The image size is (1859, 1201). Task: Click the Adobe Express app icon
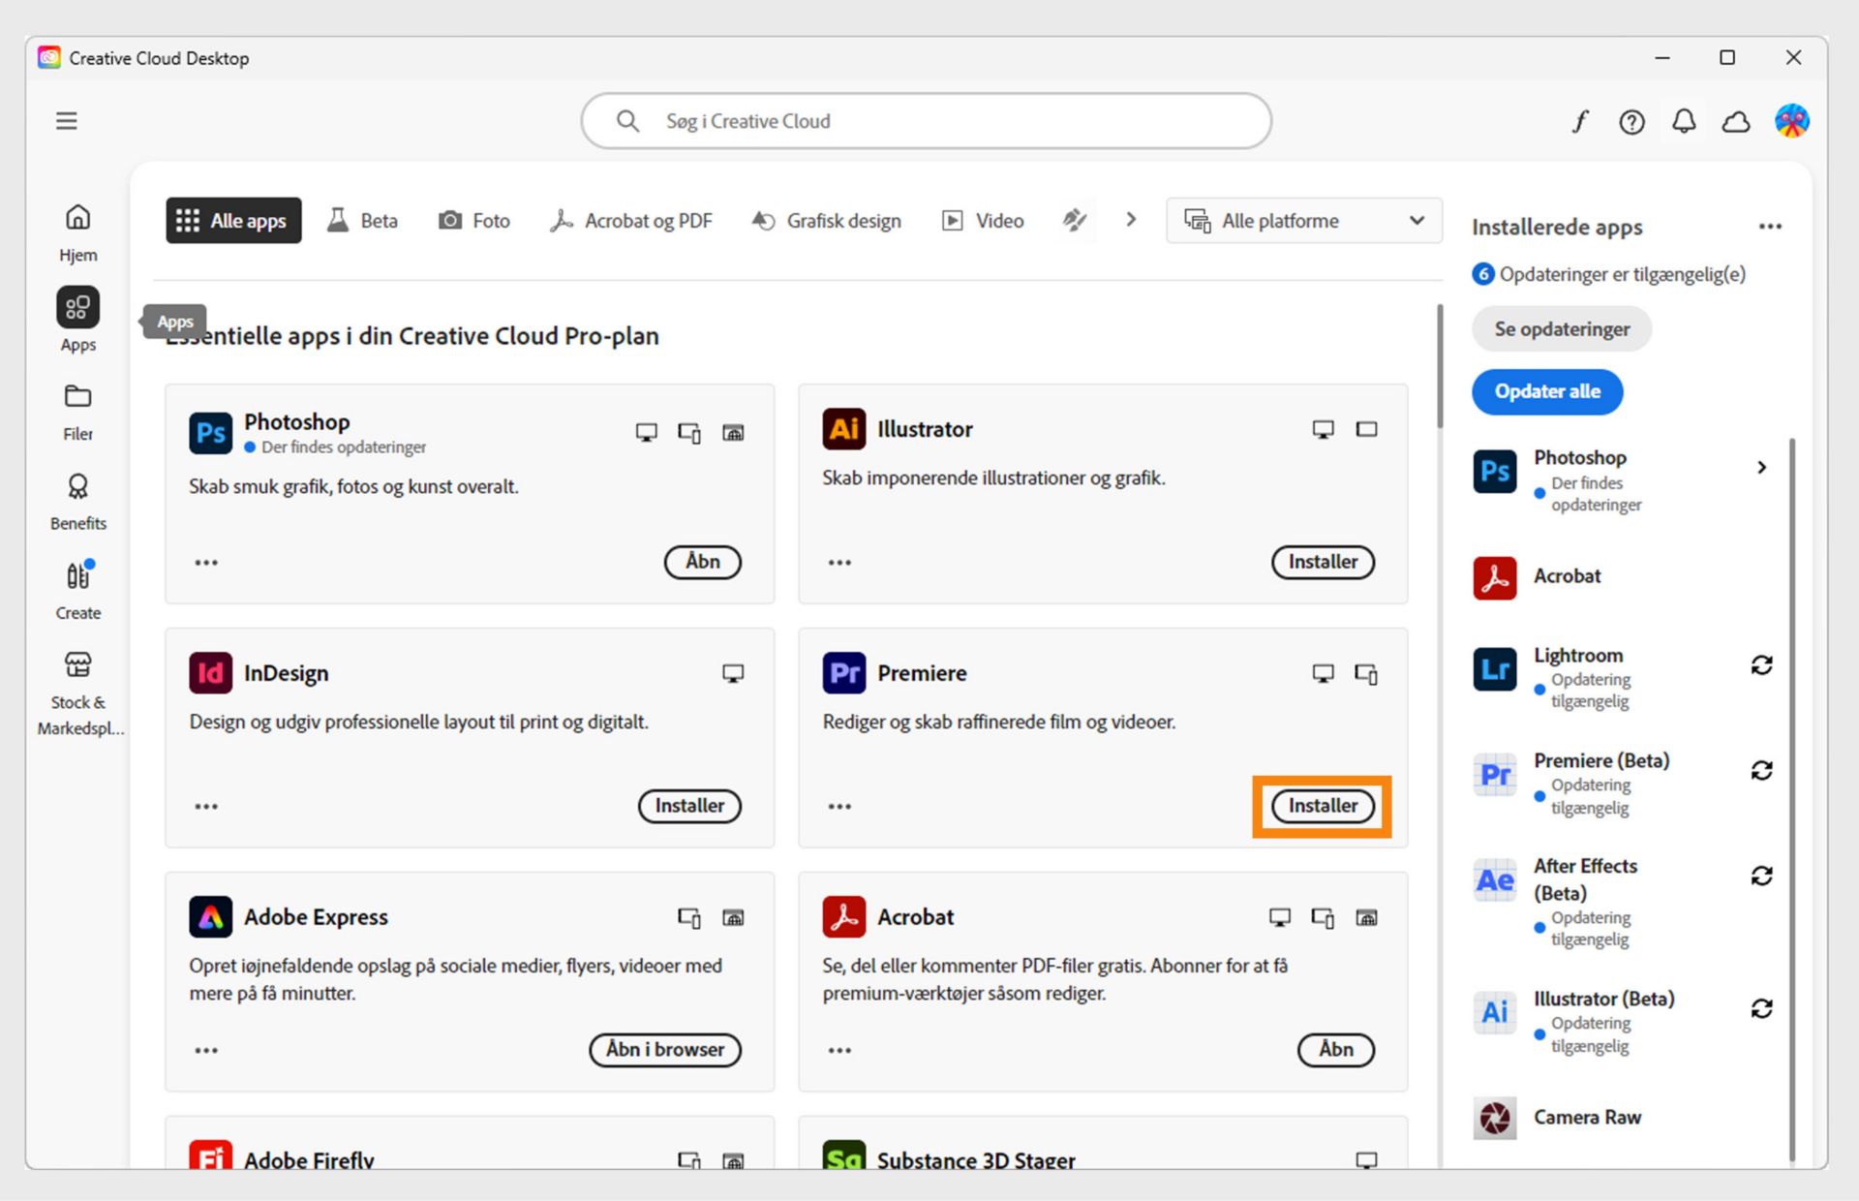210,916
